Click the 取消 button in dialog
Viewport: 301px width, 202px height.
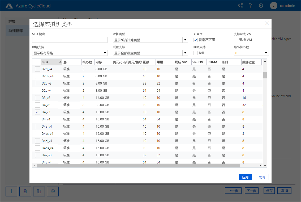[x=262, y=177]
